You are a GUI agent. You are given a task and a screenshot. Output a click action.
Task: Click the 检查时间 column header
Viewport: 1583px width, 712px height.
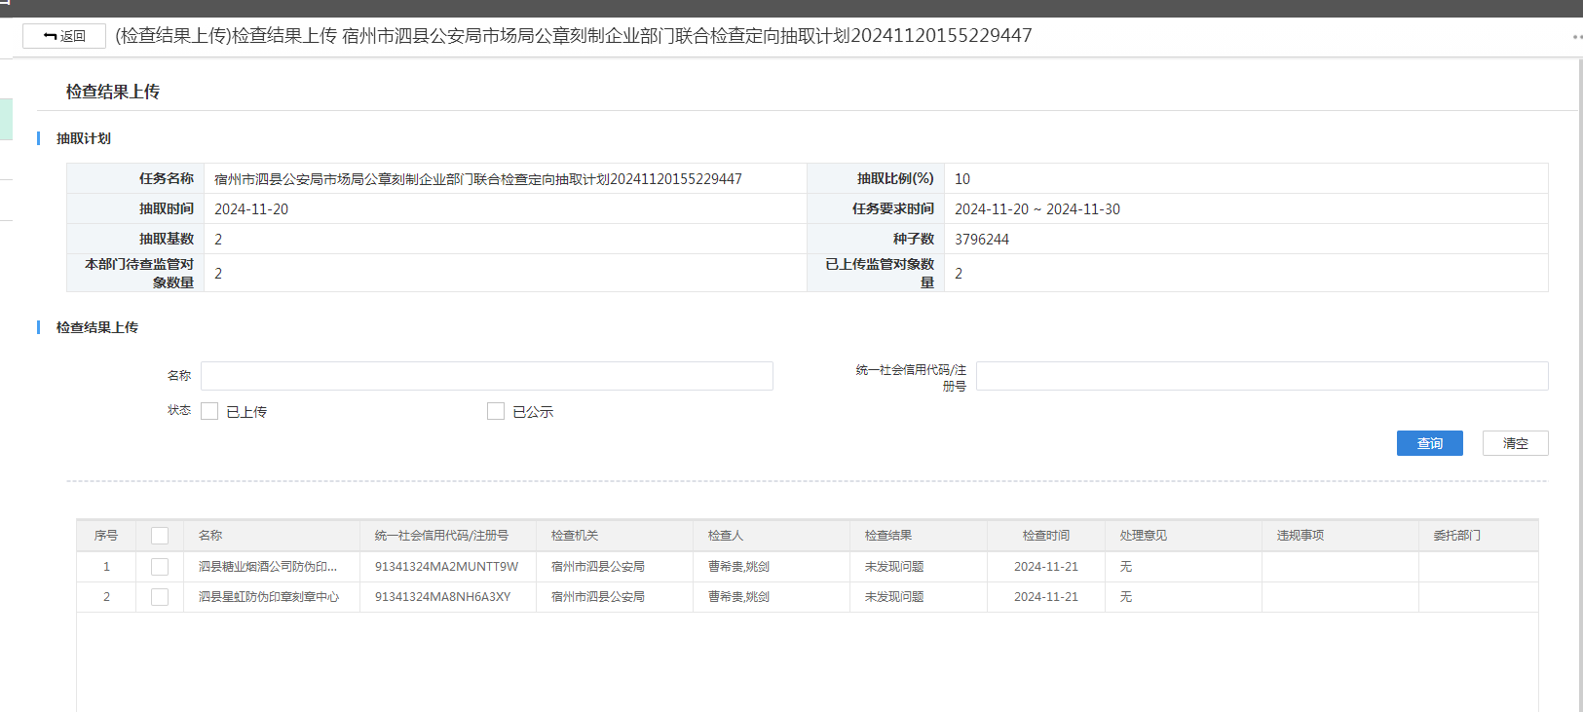coord(1046,536)
